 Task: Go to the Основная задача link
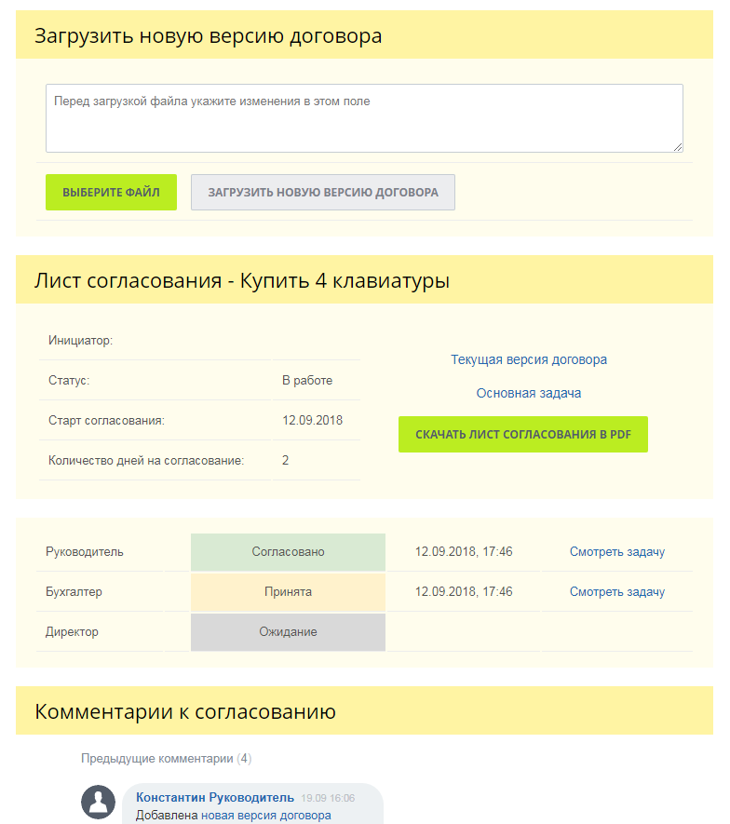click(x=528, y=393)
